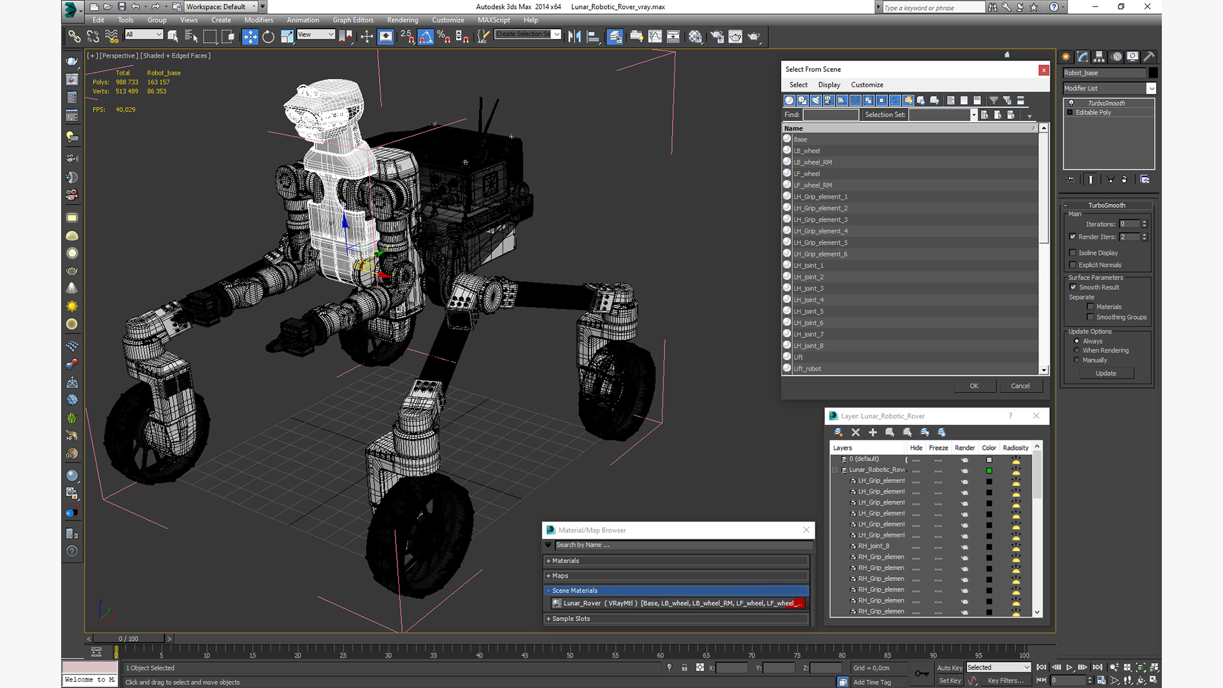The width and height of the screenshot is (1223, 688).
Task: Open Manage Layers from main toolbar
Action: coord(615,36)
